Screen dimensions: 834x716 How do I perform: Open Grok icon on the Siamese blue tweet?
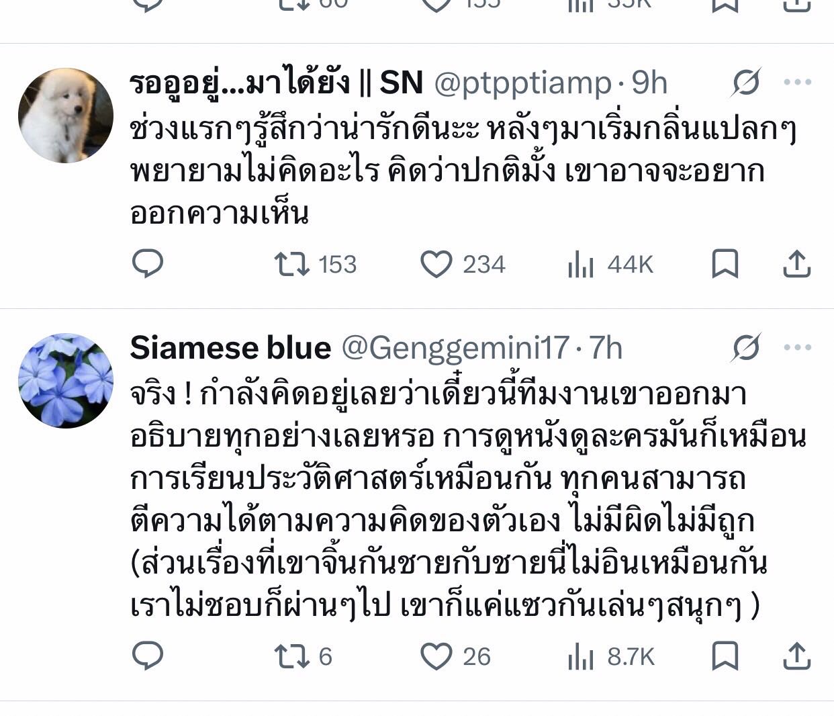click(x=746, y=348)
